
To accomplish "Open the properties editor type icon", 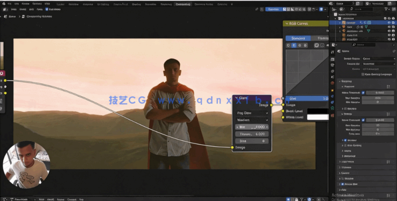I will [x=333, y=45].
